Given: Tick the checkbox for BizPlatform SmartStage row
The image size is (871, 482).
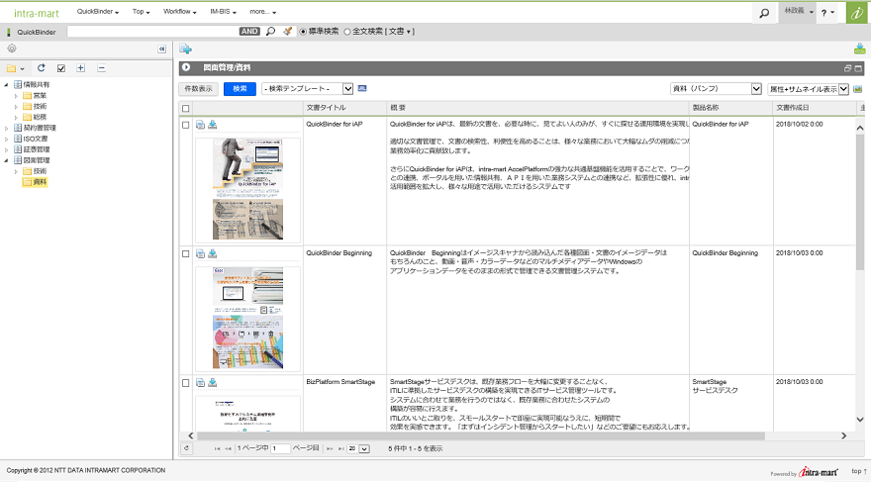Looking at the screenshot, I should click(x=185, y=383).
